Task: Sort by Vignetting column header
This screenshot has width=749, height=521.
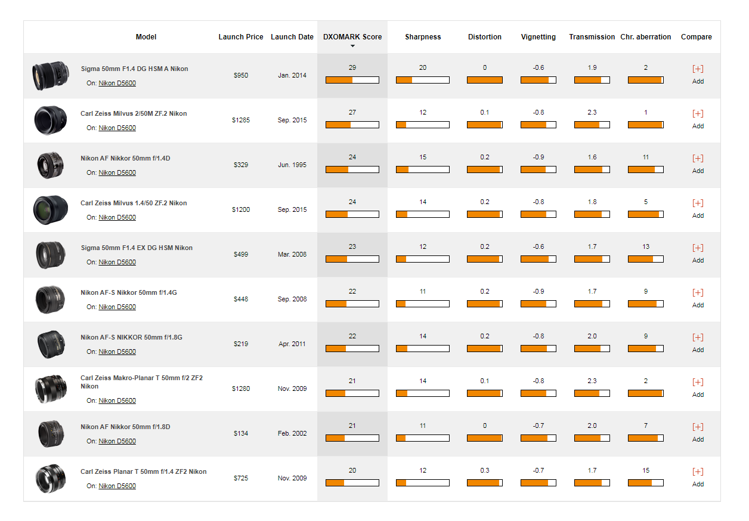Action: [538, 37]
